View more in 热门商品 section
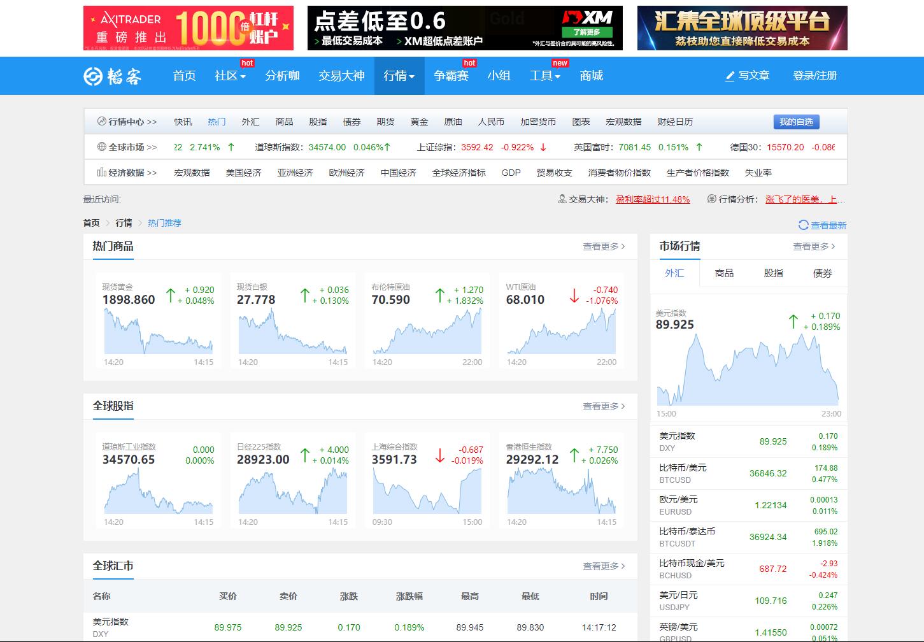Viewport: 924px width, 642px height. [604, 246]
